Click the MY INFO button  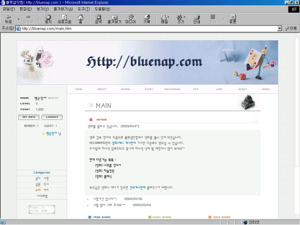coord(29,117)
